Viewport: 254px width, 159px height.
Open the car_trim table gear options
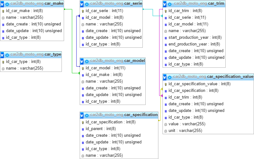(x=170, y=4)
